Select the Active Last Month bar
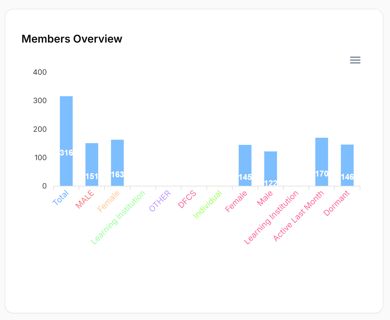The image size is (390, 320). [x=321, y=162]
